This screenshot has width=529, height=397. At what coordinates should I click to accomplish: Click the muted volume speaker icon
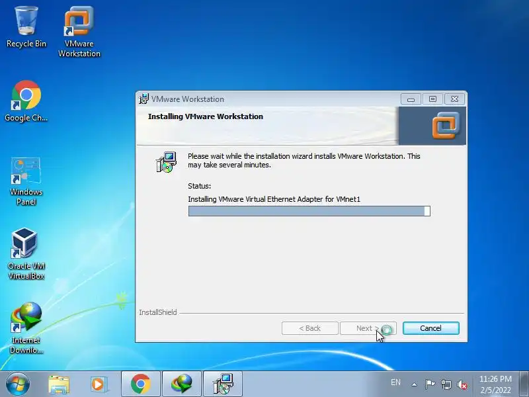pos(462,384)
